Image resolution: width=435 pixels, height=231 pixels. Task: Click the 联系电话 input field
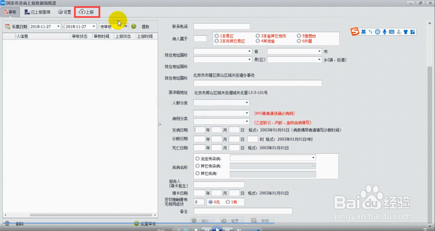click(x=222, y=26)
